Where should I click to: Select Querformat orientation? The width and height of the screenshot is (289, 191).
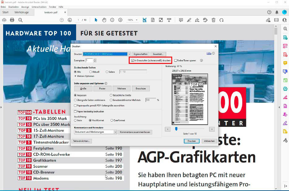pyautogui.click(x=112, y=120)
